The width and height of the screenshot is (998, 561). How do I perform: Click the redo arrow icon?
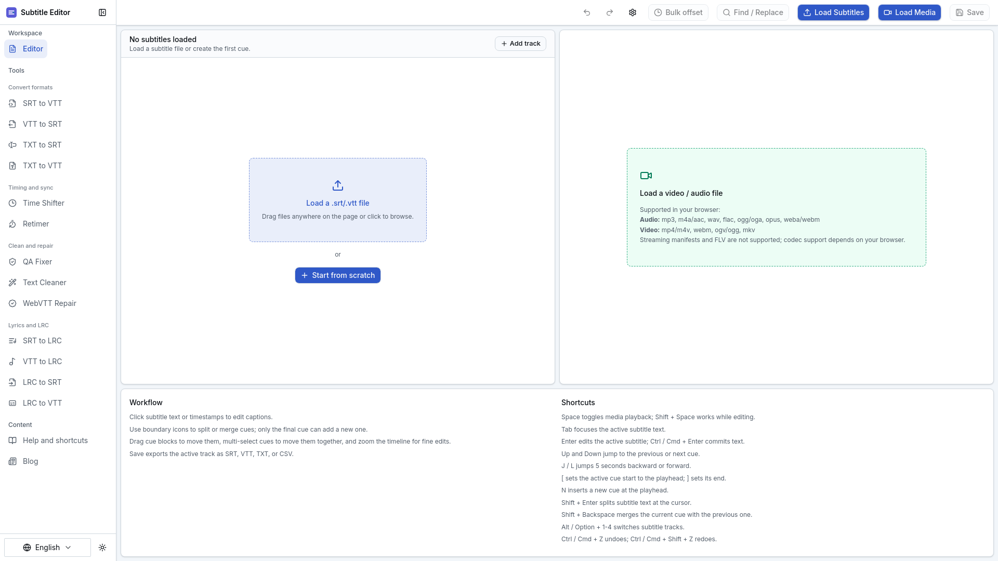click(610, 12)
